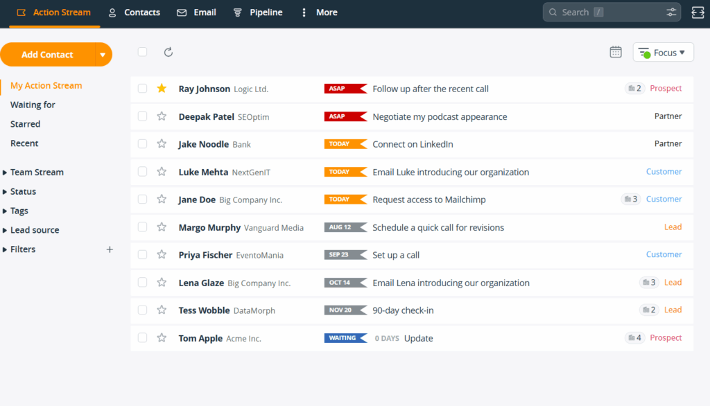710x406 pixels.
Task: Open the Waiting for list in sidebar
Action: pyautogui.click(x=32, y=105)
